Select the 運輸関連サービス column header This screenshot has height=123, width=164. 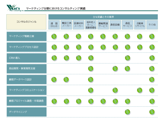[x=103, y=25]
